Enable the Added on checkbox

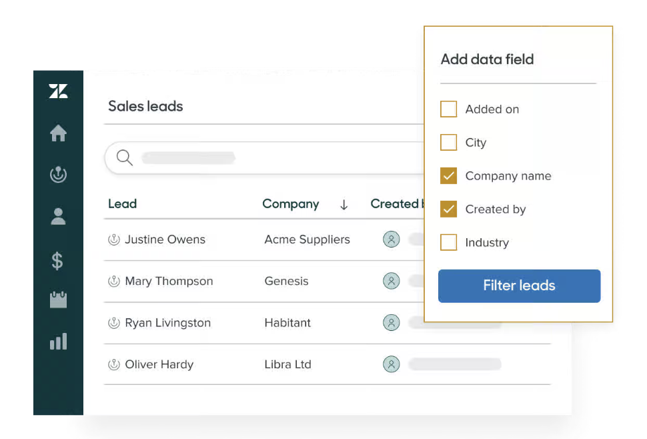click(x=448, y=109)
